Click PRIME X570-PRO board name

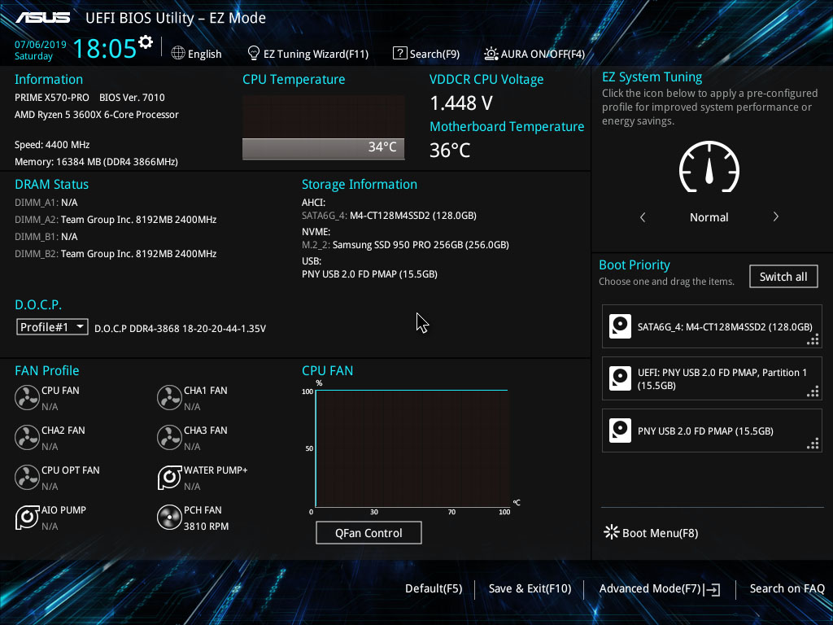(x=51, y=98)
